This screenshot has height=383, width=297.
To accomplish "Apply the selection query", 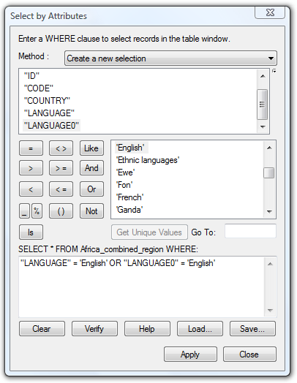I will pyautogui.click(x=190, y=354).
